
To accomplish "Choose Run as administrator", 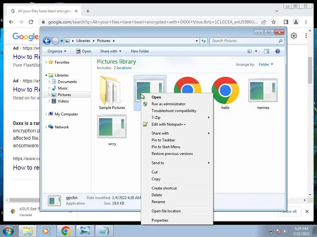I will point(177,104).
